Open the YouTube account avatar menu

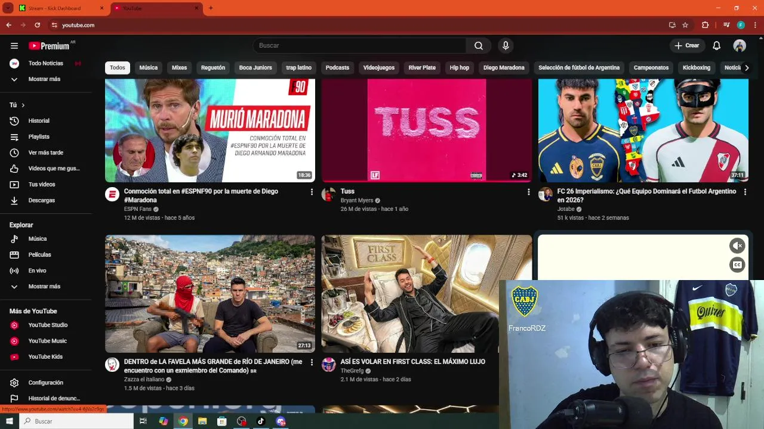pyautogui.click(x=740, y=46)
